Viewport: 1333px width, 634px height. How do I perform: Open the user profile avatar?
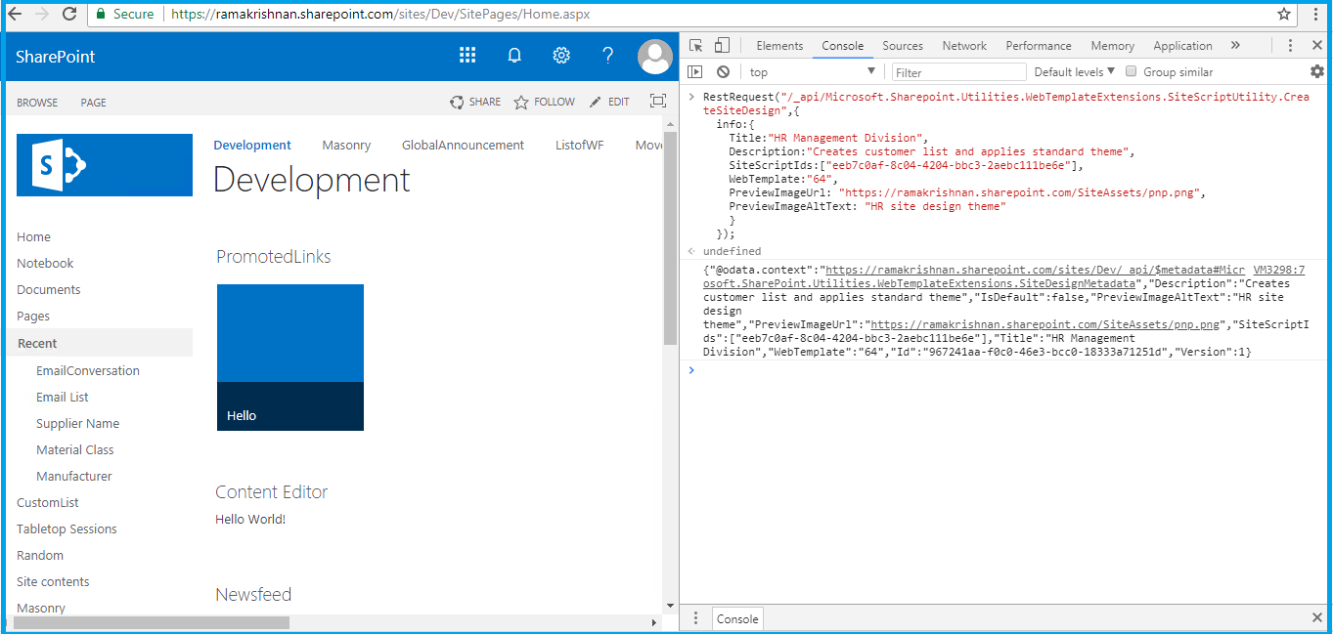[654, 57]
